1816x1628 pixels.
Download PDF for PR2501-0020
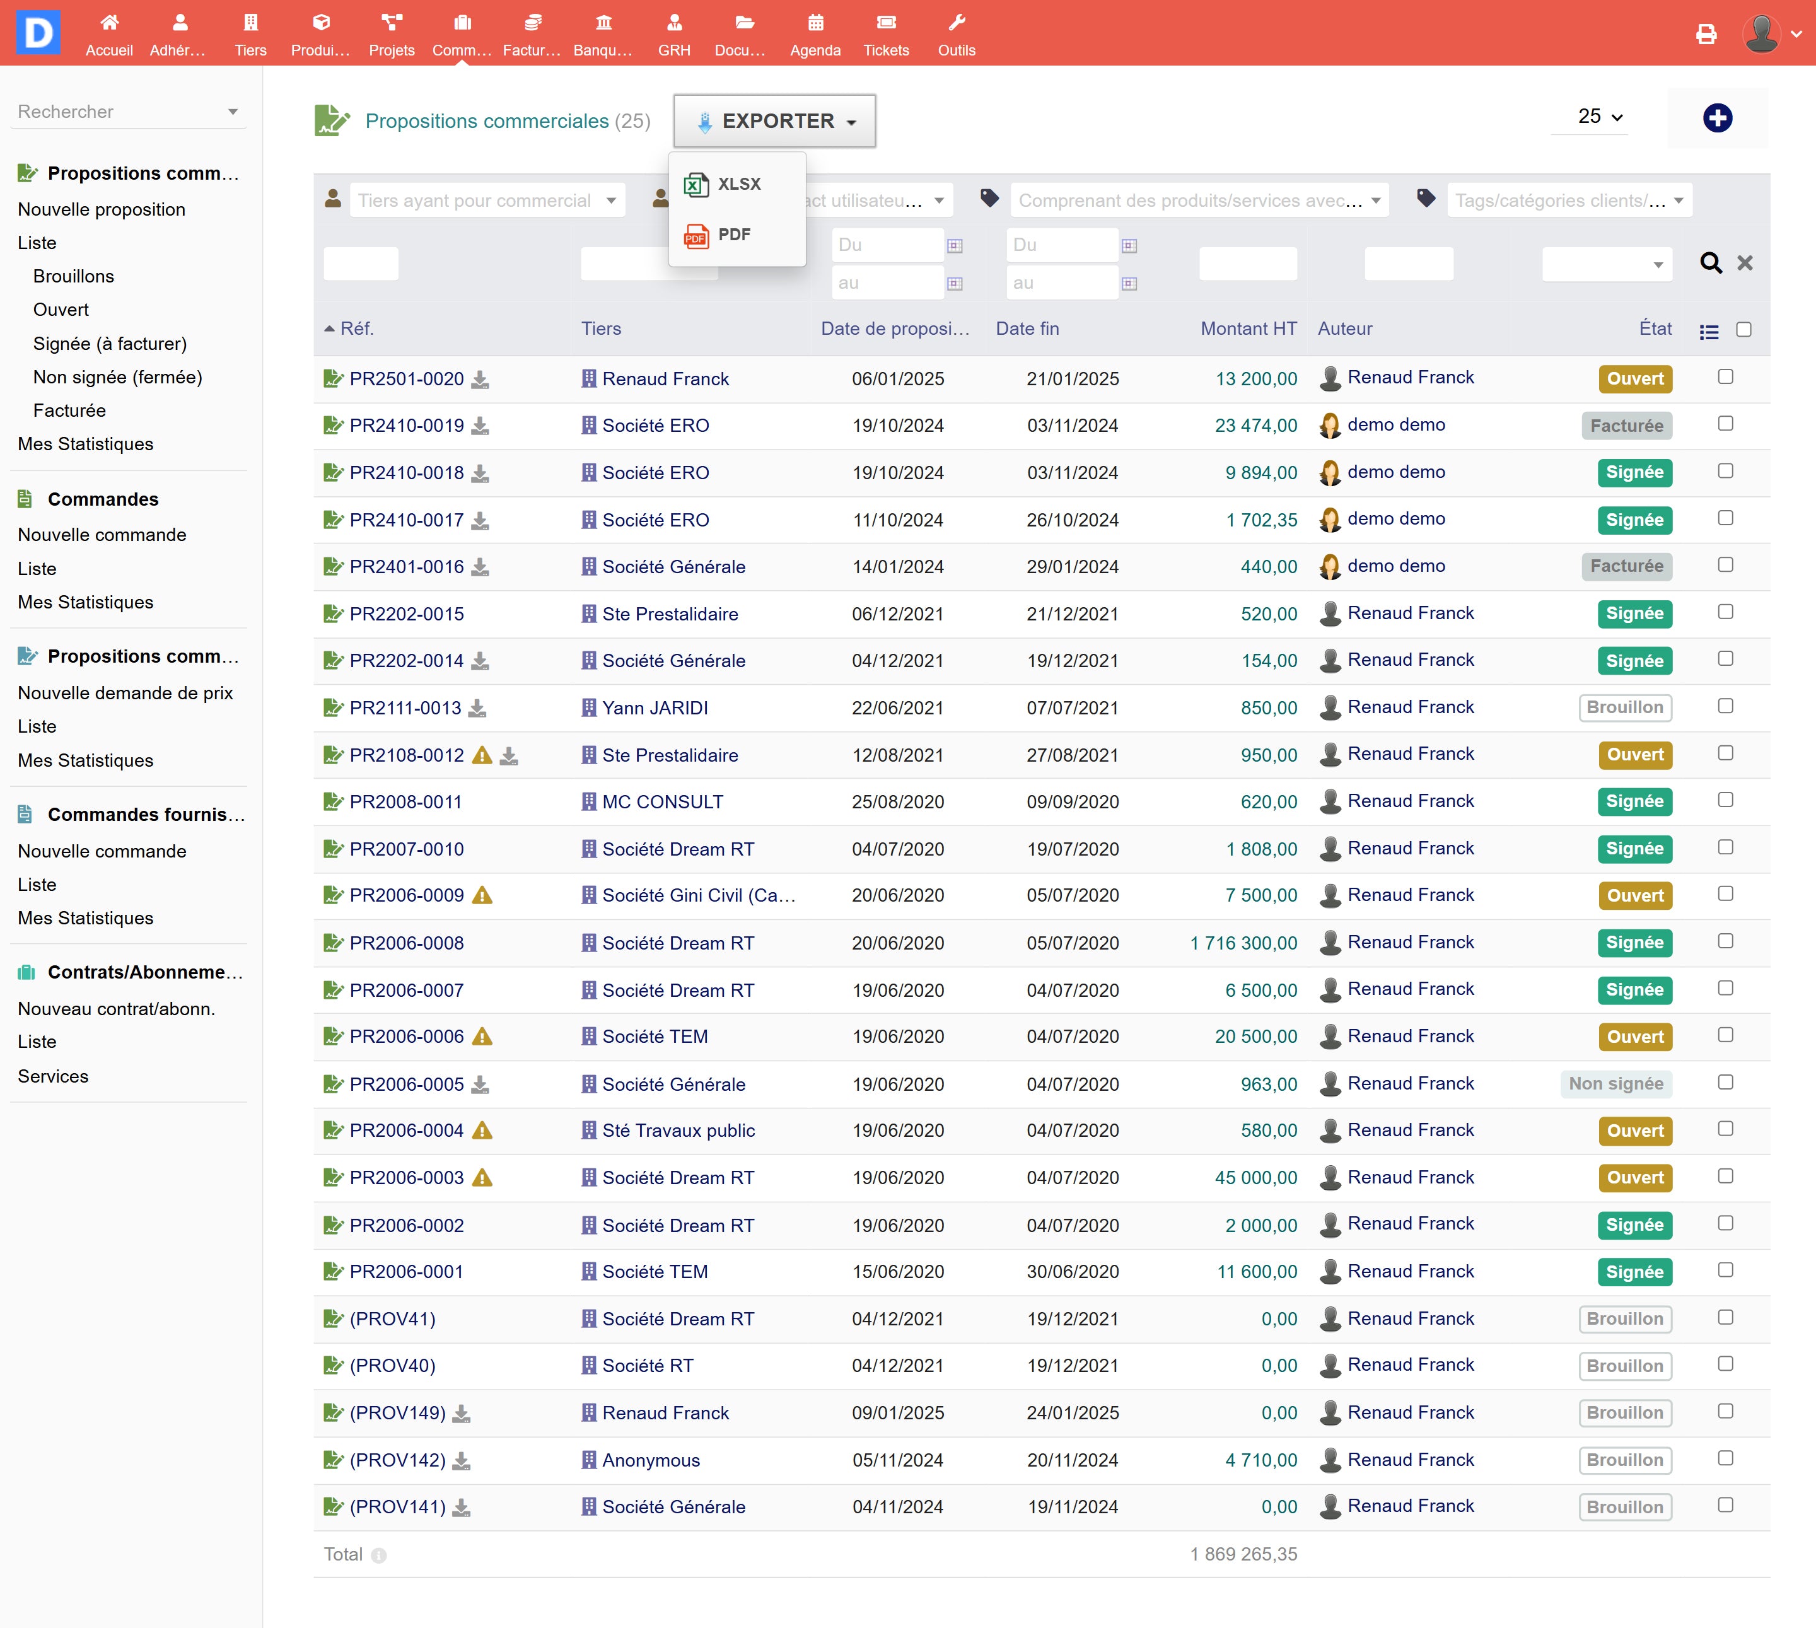click(480, 380)
